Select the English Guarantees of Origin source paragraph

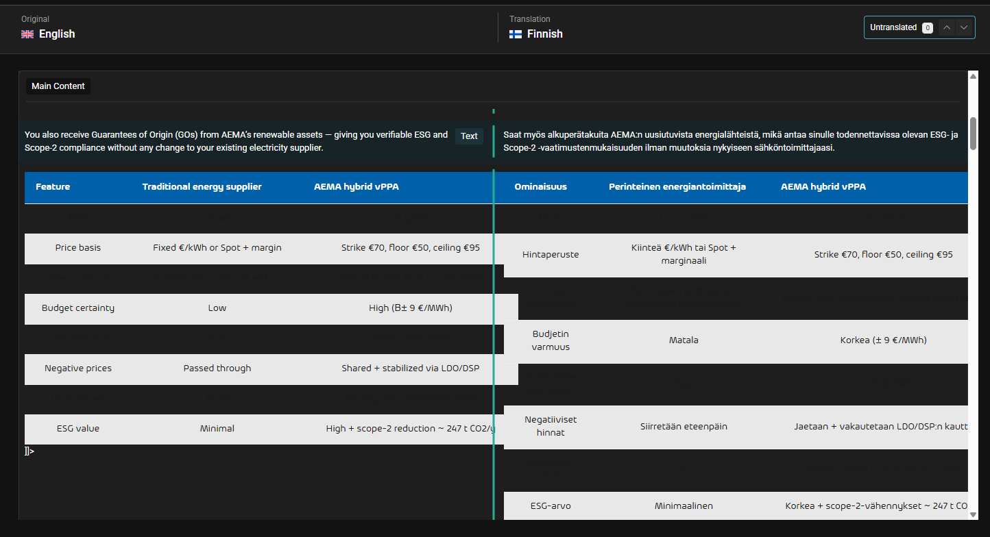[x=237, y=141]
